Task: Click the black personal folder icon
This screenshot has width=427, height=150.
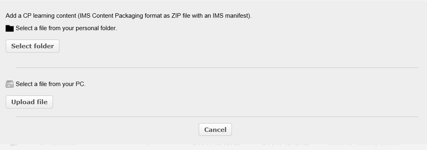Action: coord(10,28)
